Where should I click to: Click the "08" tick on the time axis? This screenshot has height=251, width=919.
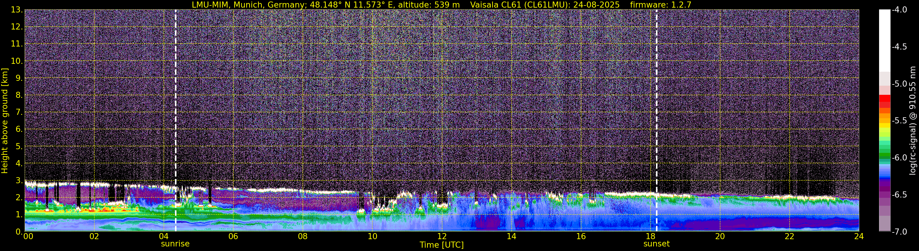tap(303, 236)
